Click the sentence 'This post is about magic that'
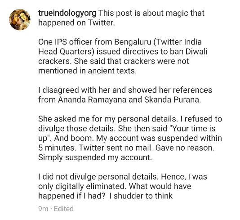Screen dimensions: 240x220 pos(151,13)
